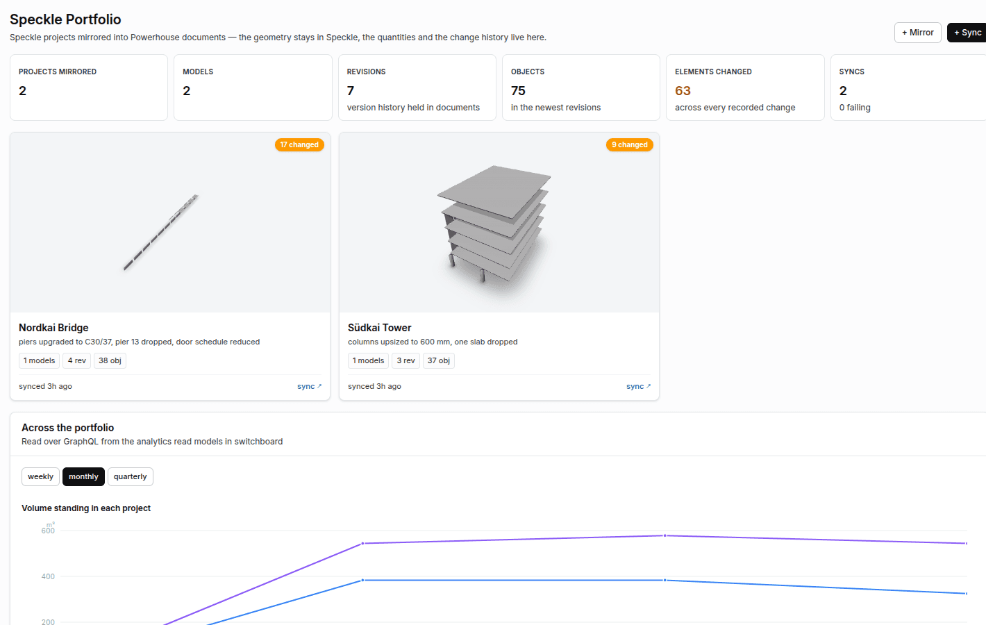This screenshot has width=986, height=625.
Task: Switch chart to quarterly view
Action: pos(131,476)
